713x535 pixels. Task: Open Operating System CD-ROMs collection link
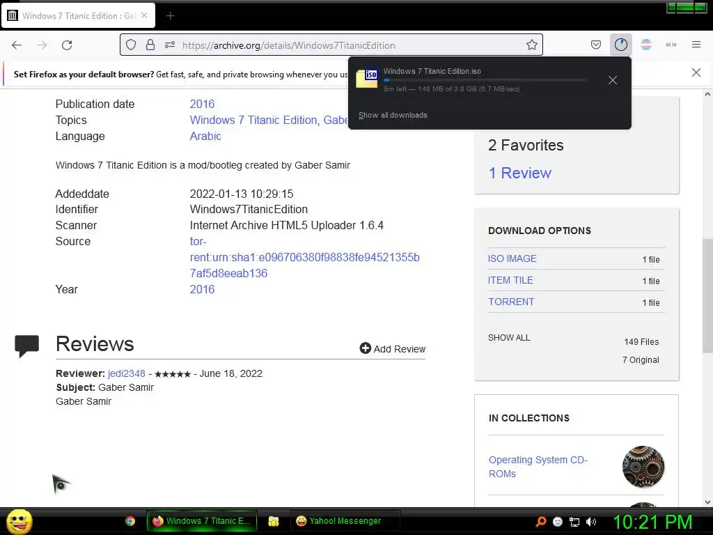[538, 467]
